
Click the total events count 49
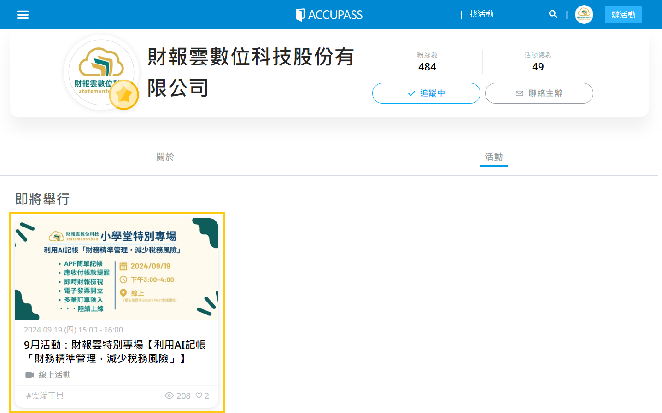[x=538, y=67]
